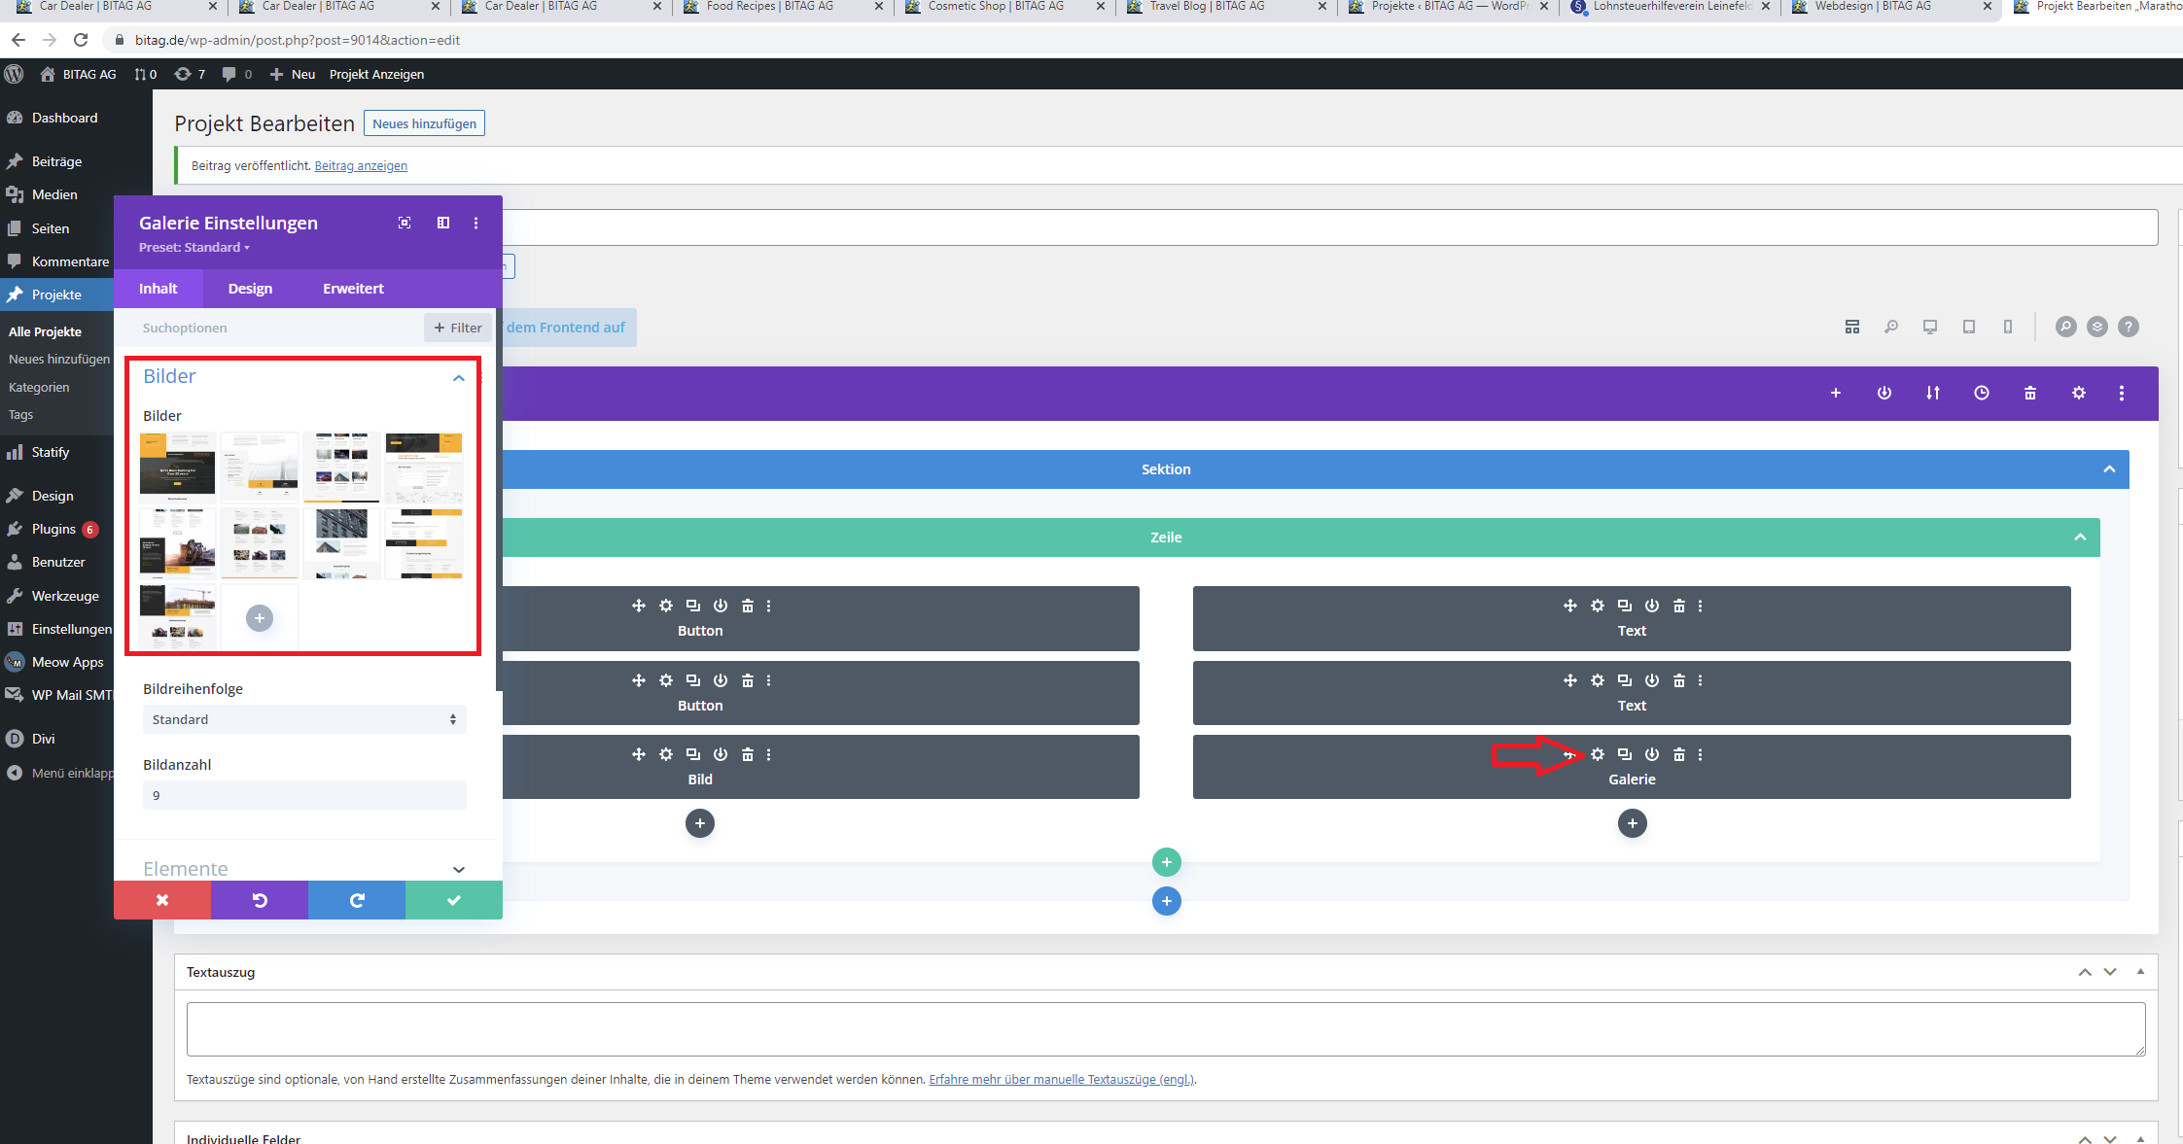The width and height of the screenshot is (2183, 1144).
Task: Delete the Bild module with the trash icon
Action: [x=748, y=754]
